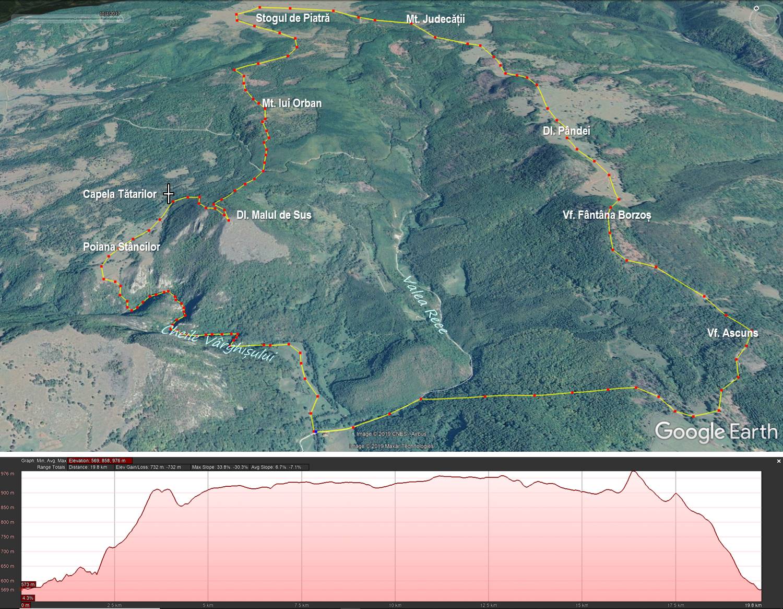
Task: Click the Vf. Fântâna Borzoș label
Action: tap(607, 215)
